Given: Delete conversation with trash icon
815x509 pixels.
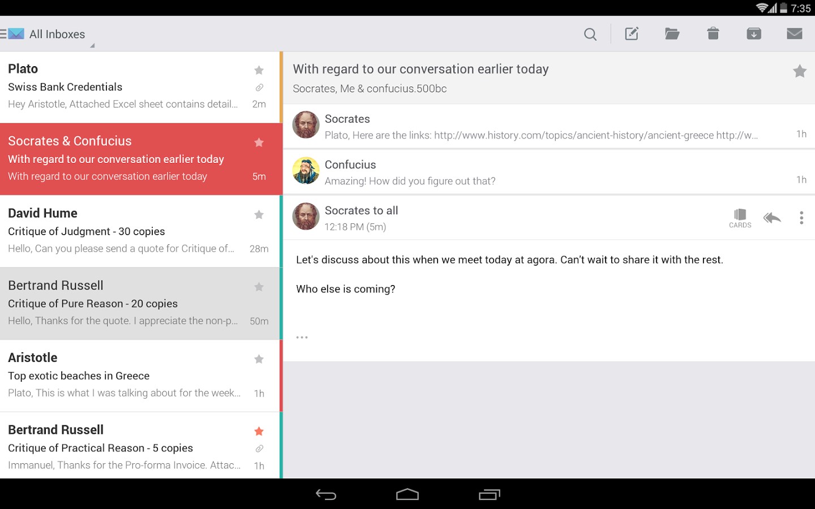Looking at the screenshot, I should [713, 34].
